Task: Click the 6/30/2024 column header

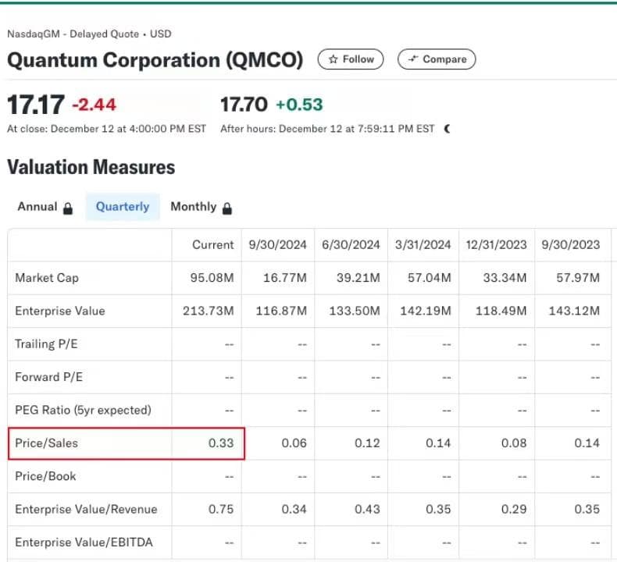Action: (351, 245)
